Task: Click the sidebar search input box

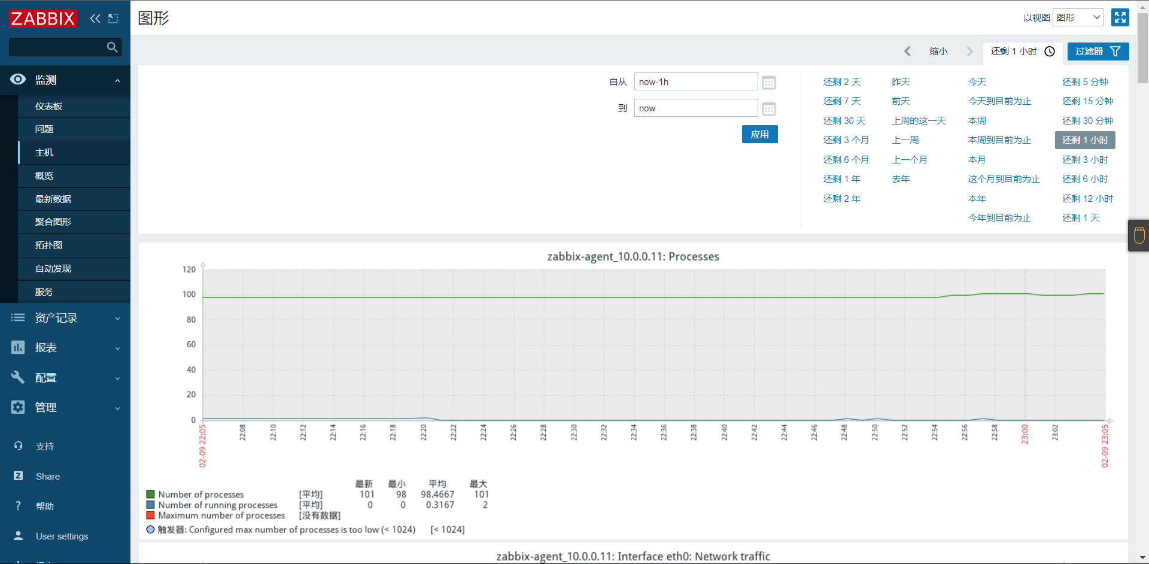Action: pos(65,47)
